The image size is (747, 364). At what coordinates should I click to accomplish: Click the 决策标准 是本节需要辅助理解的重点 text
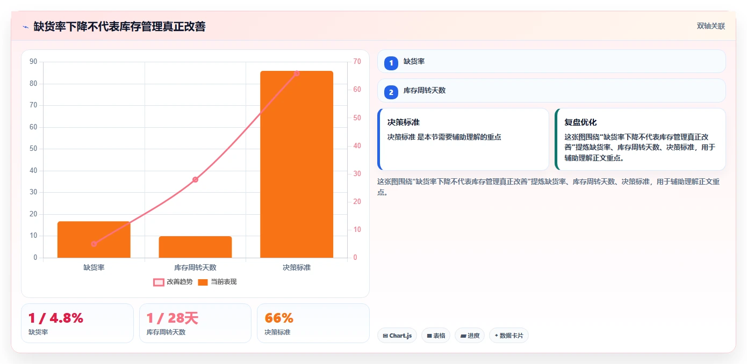tap(444, 137)
